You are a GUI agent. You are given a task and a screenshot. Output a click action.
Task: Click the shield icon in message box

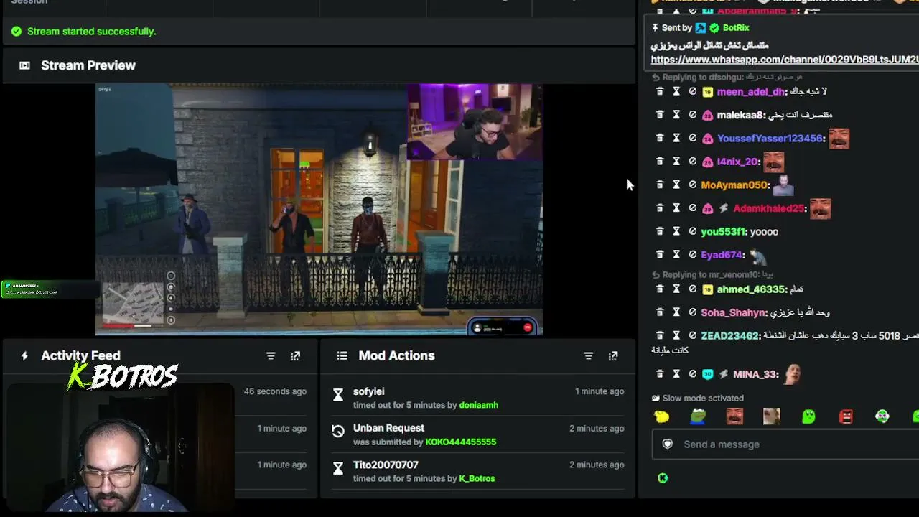click(668, 444)
